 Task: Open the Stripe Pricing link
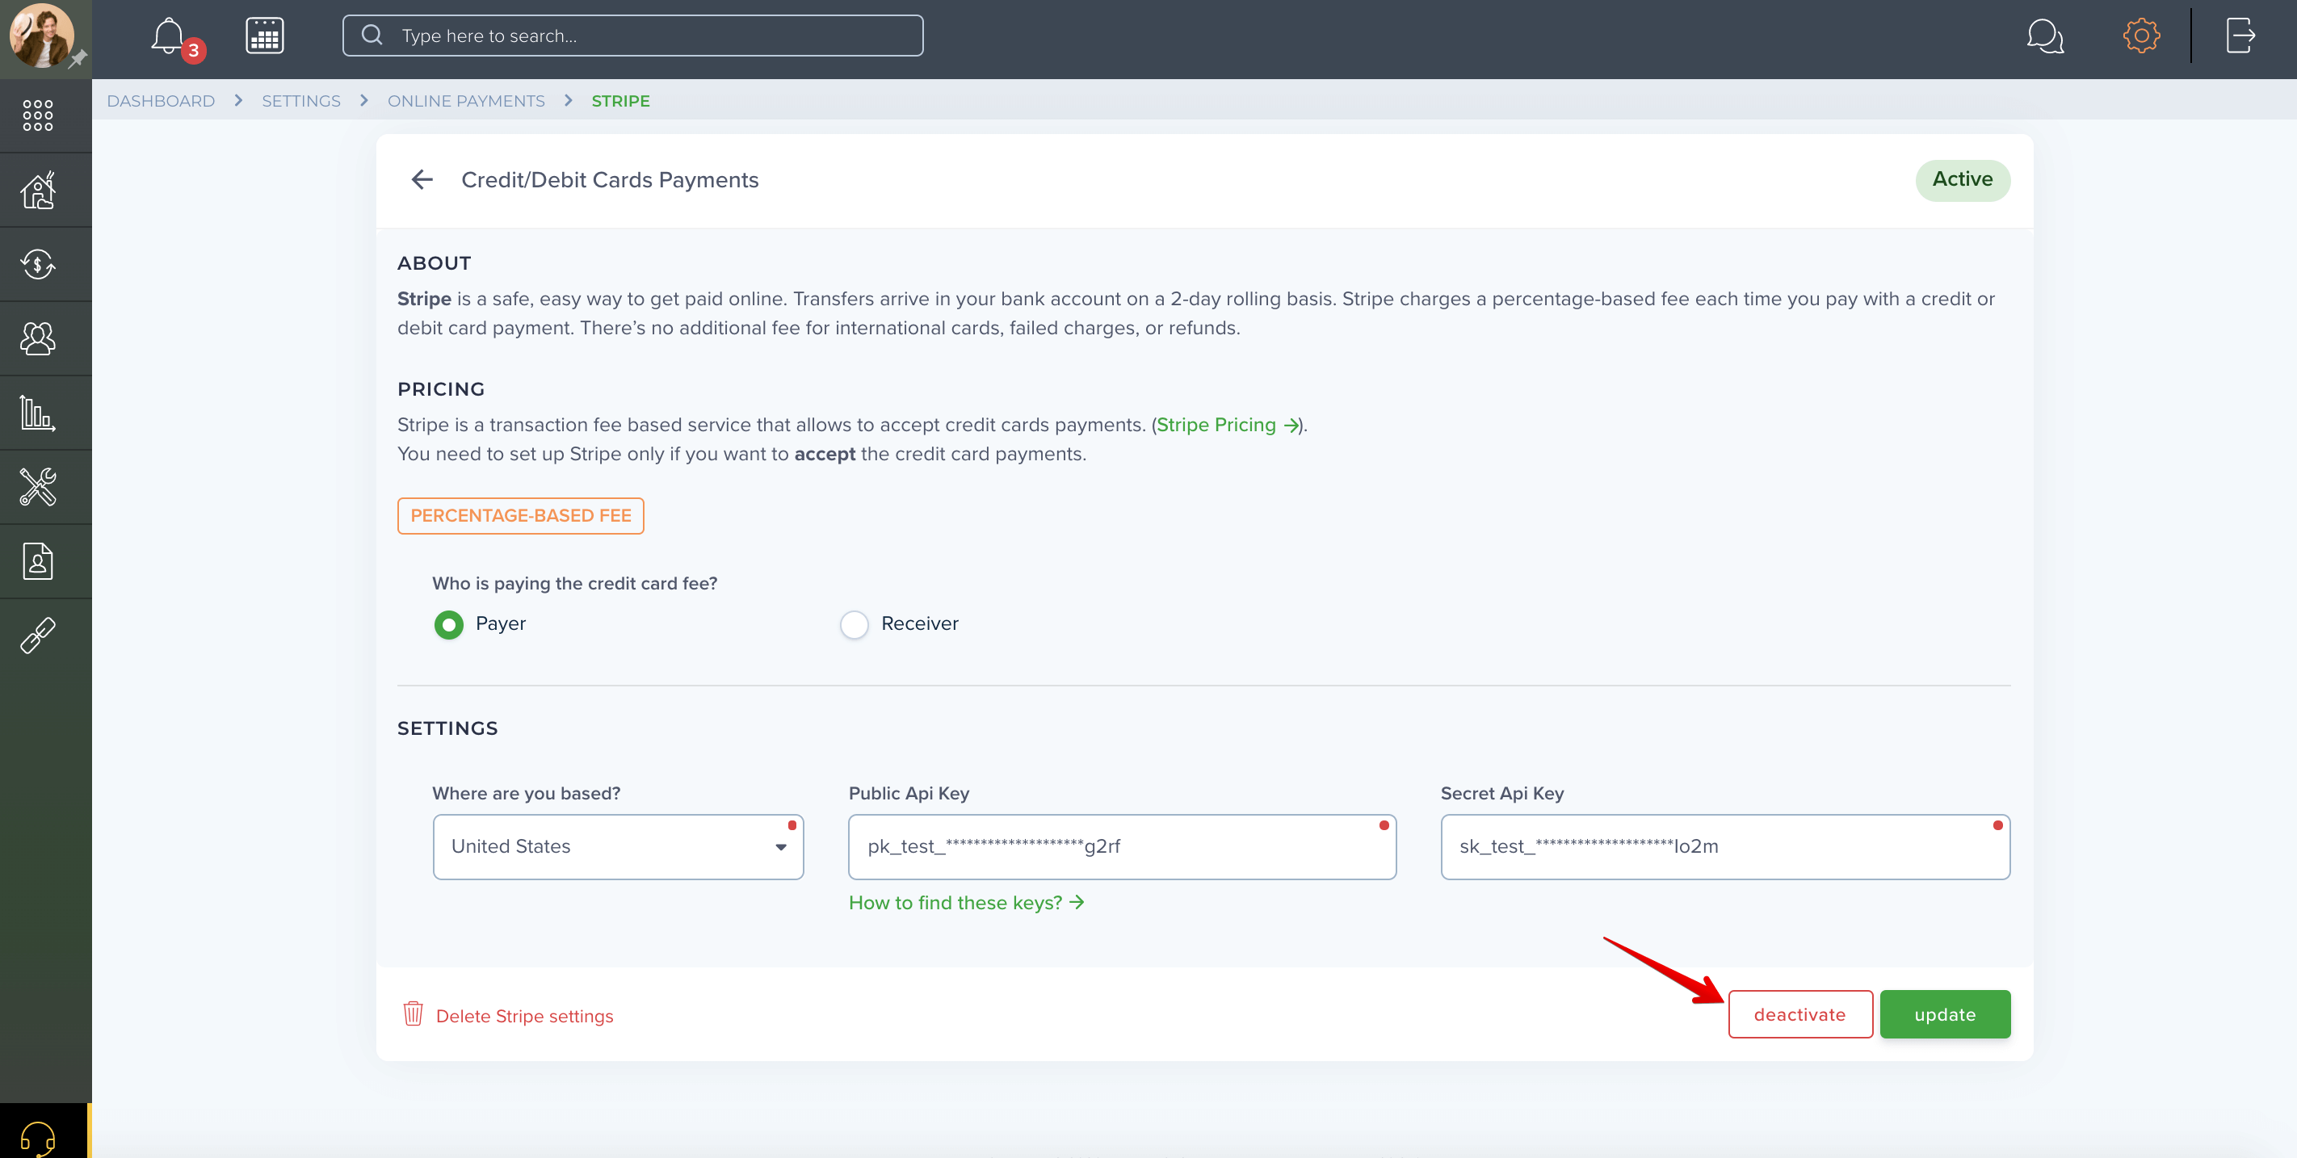tap(1227, 426)
